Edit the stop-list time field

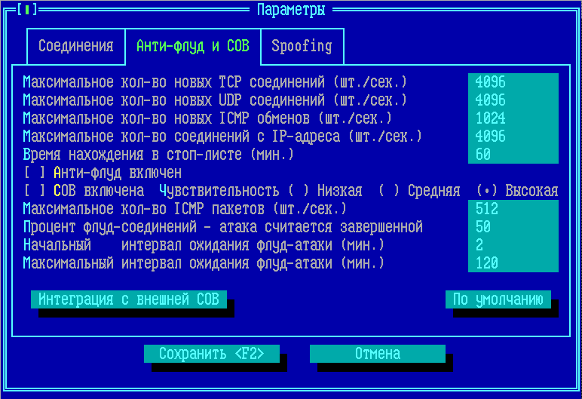[513, 155]
